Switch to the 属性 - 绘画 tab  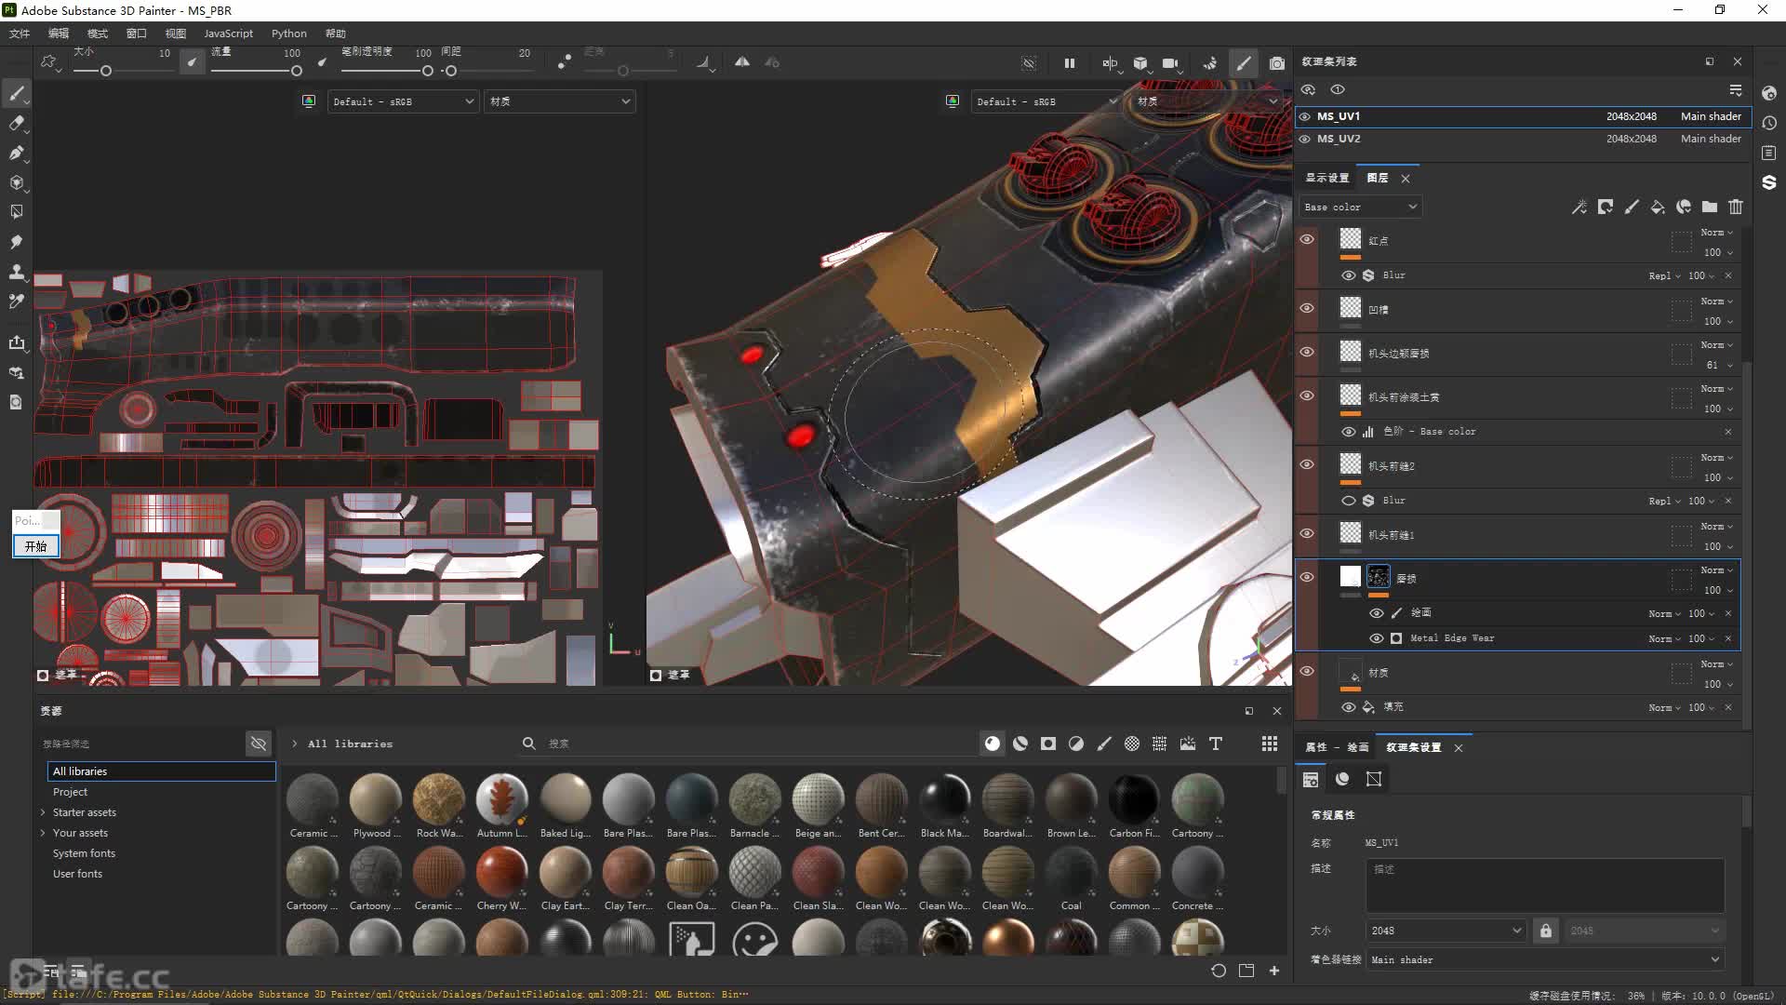[x=1337, y=747]
